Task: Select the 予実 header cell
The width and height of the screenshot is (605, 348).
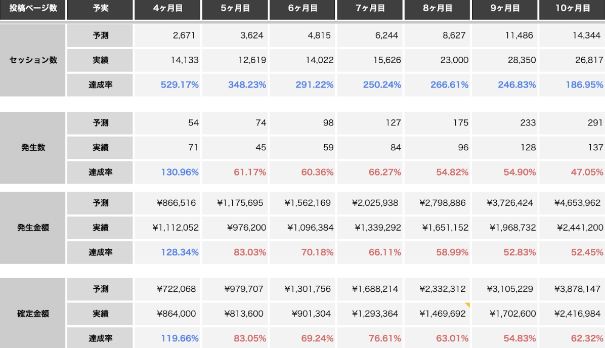Action: tap(100, 9)
